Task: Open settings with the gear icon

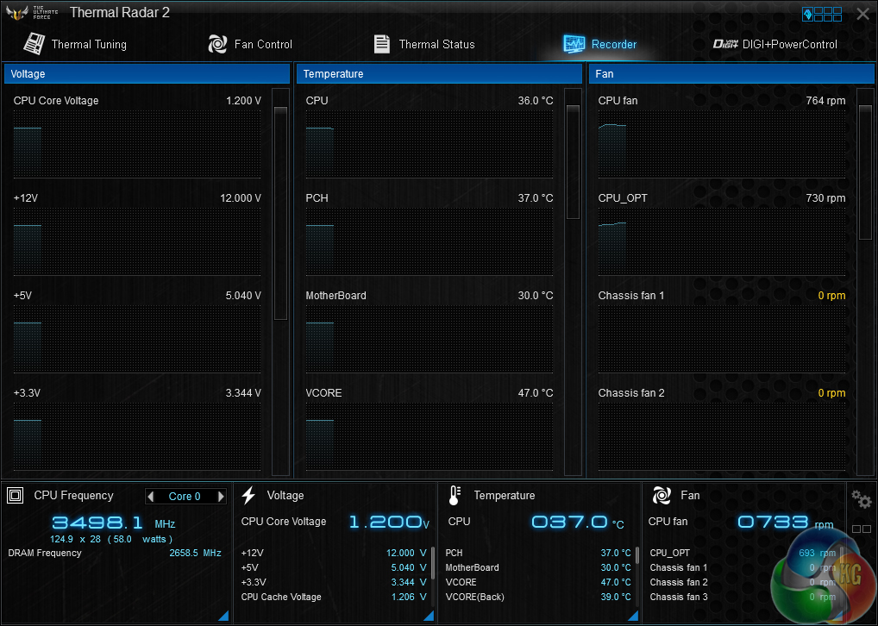Action: (x=861, y=498)
